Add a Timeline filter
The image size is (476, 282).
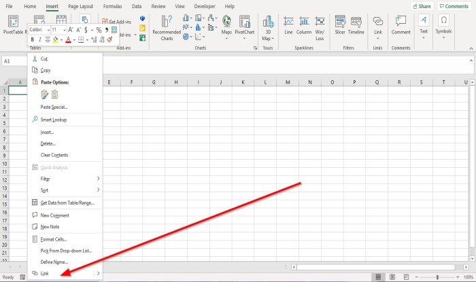(356, 25)
